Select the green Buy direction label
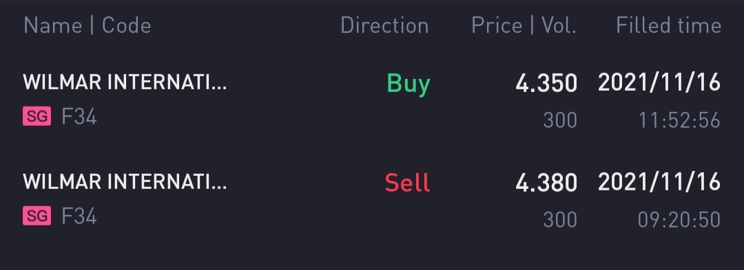Image resolution: width=744 pixels, height=270 pixels. tap(409, 85)
